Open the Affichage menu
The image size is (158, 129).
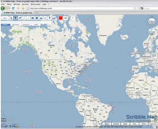[17, 4]
